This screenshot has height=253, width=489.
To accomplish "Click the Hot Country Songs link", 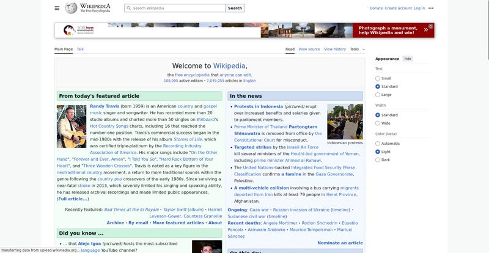I will click(x=109, y=127).
